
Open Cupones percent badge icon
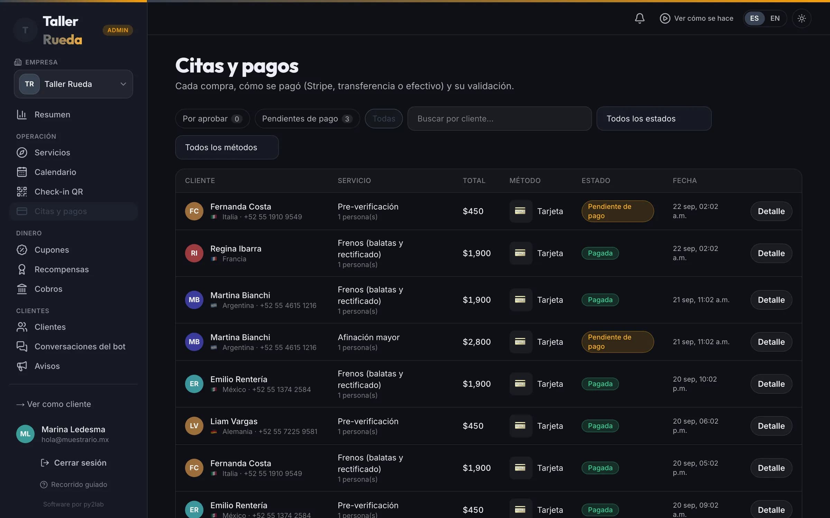tap(22, 250)
